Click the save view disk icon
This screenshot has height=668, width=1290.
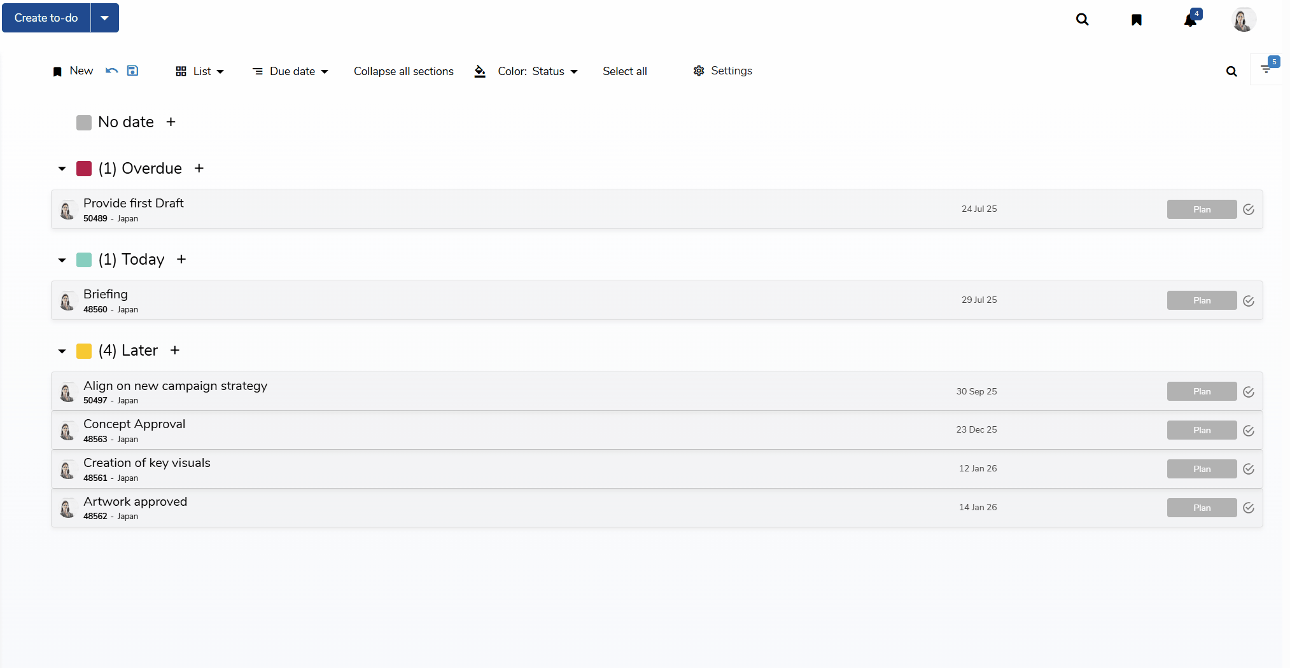pos(132,71)
